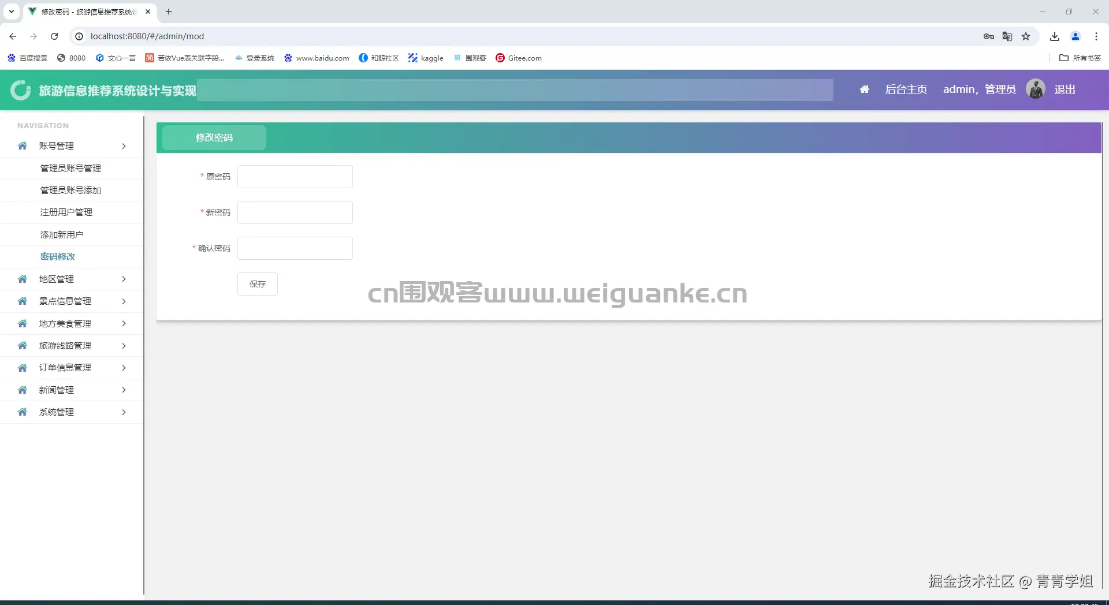Screen dimensions: 1109x605
Task: Open 注册用户管理 from the sidebar
Action: [65, 212]
